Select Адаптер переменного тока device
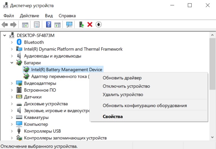This screenshot has height=149, width=216. [57, 76]
